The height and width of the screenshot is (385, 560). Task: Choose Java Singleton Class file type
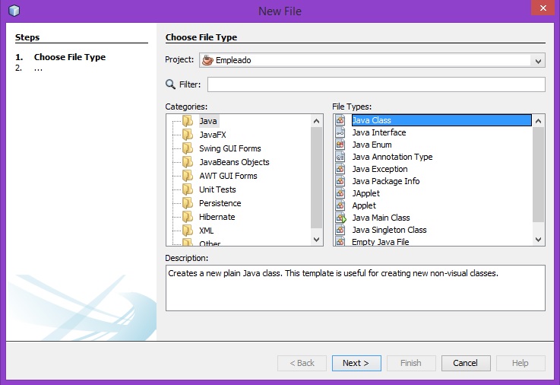pyautogui.click(x=389, y=230)
